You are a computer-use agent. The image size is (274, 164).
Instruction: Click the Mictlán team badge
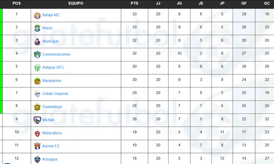coord(37,120)
